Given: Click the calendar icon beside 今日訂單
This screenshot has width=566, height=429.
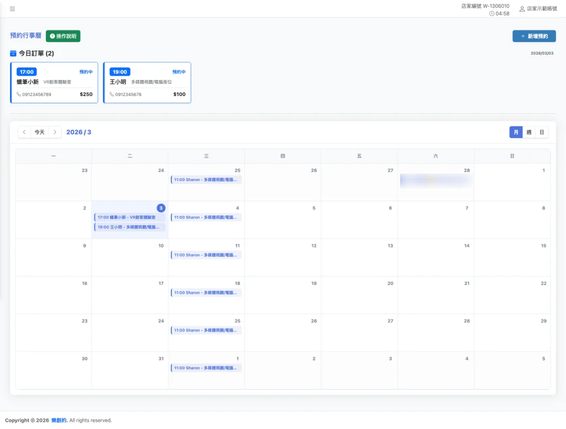Looking at the screenshot, I should (13, 54).
